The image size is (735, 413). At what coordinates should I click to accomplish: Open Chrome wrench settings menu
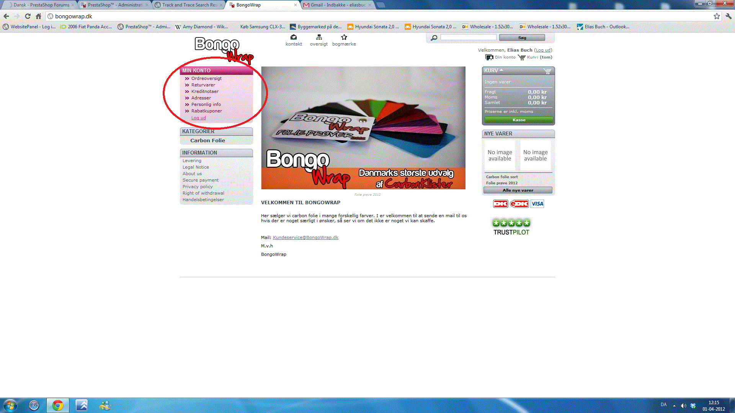(728, 16)
